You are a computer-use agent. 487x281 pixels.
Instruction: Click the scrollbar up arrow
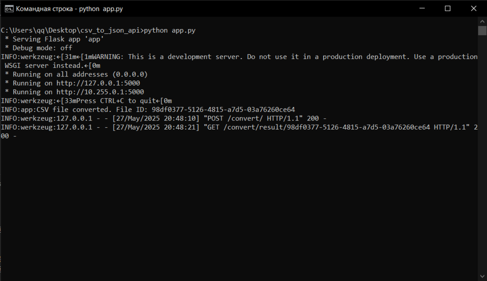click(482, 21)
